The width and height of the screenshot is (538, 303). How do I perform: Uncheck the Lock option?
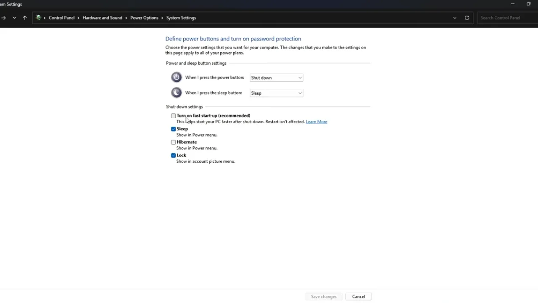click(x=173, y=155)
